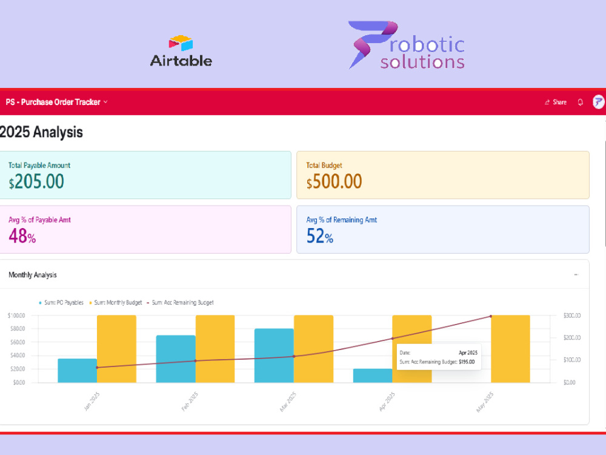Click the Apr 2025 axis label
The height and width of the screenshot is (455, 606).
[387, 401]
